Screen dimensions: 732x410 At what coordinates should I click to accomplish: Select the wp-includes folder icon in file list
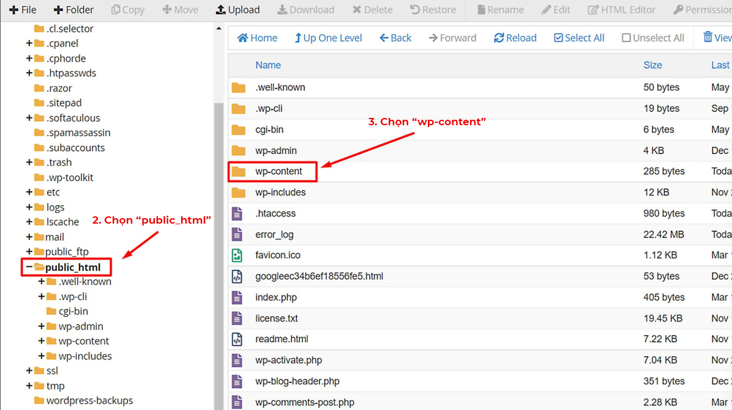pos(239,192)
